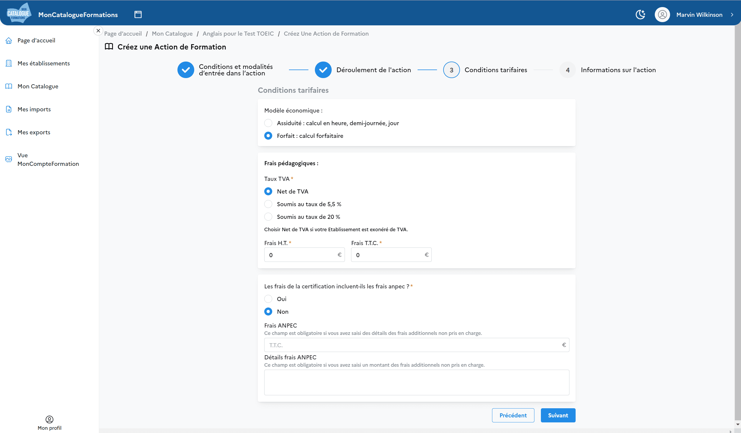Open Mon profil icon at sidebar bottom
The width and height of the screenshot is (741, 433).
pyautogui.click(x=49, y=419)
